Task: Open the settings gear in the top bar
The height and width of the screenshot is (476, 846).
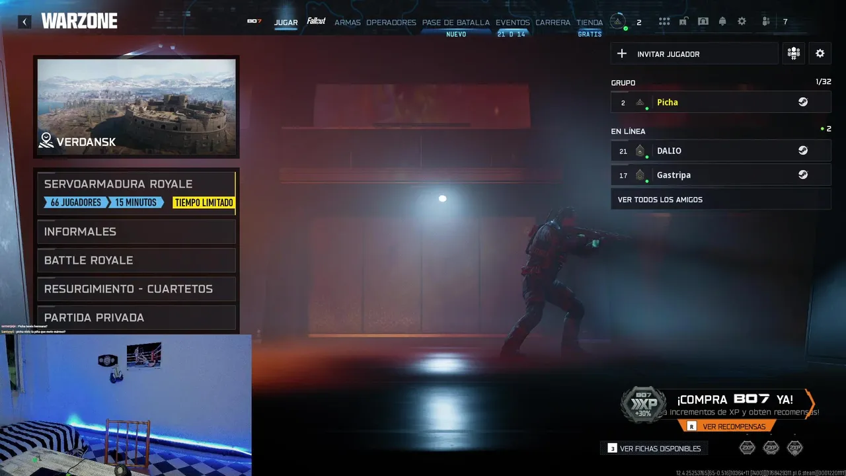Action: 742,22
